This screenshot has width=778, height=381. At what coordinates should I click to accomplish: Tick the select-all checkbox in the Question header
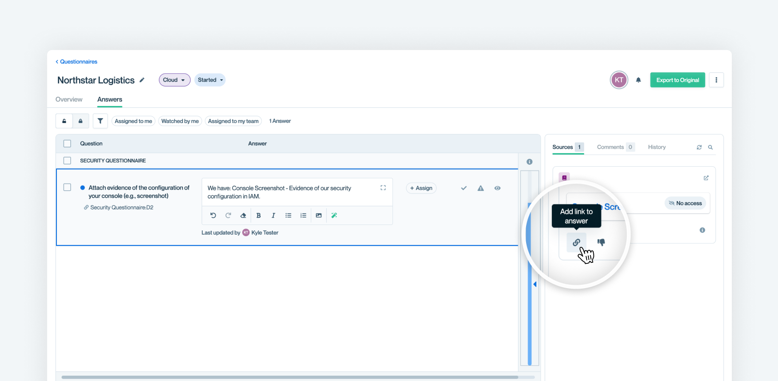pos(67,144)
